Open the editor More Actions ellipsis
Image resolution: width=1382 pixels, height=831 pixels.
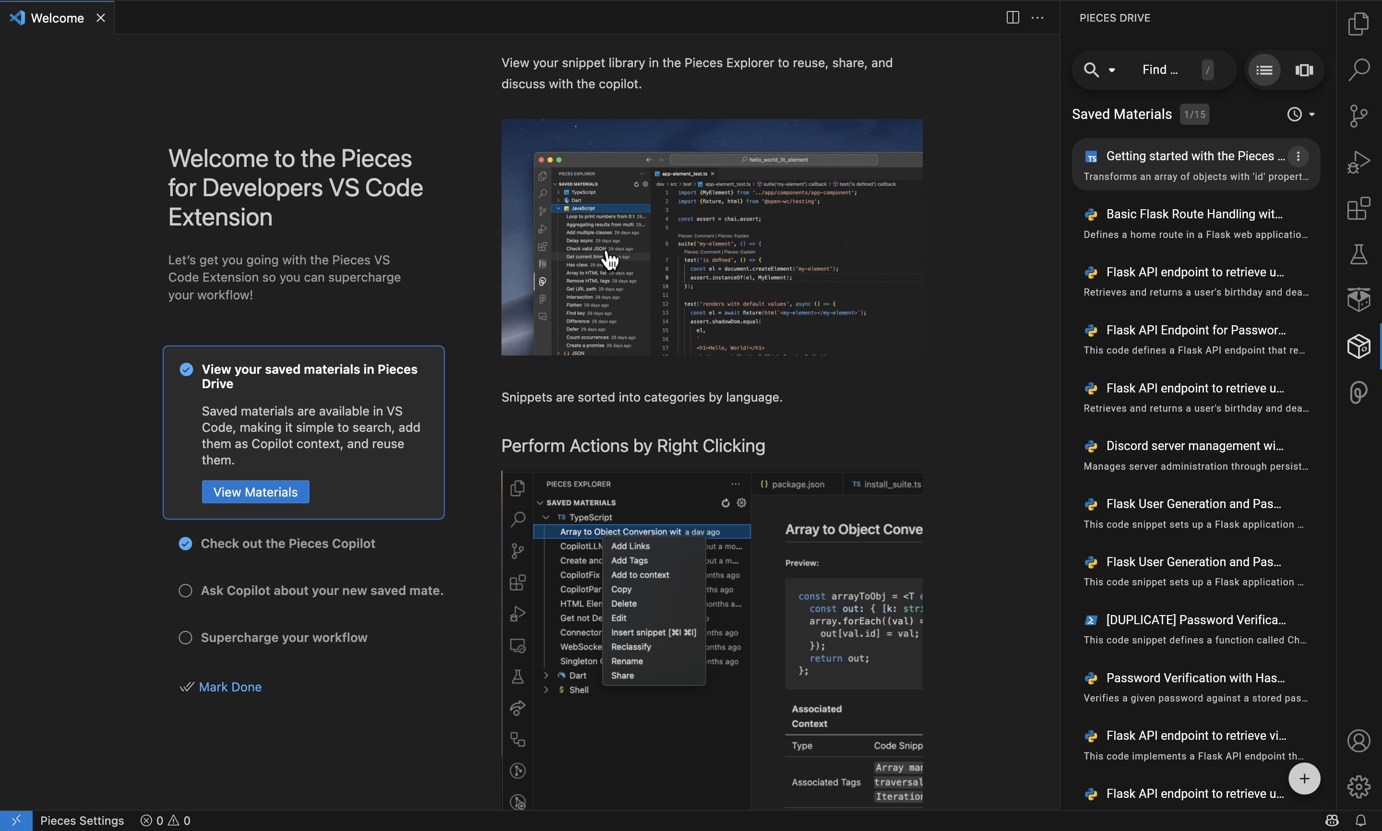point(1037,17)
